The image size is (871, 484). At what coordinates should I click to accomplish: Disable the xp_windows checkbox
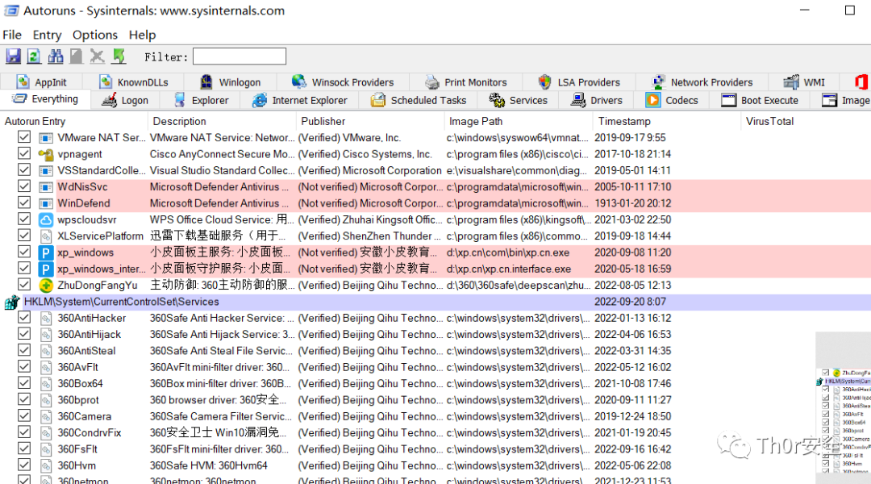(24, 252)
